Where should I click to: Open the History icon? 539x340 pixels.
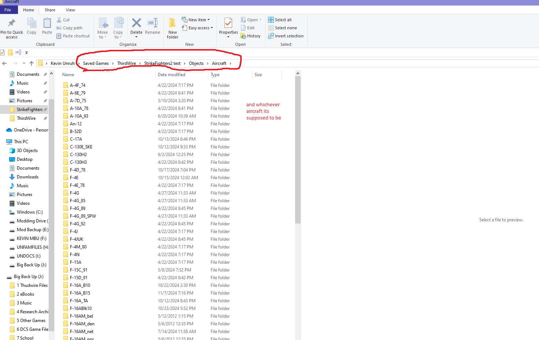click(x=243, y=36)
